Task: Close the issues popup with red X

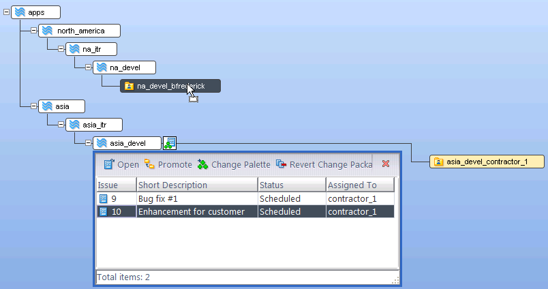Action: [x=386, y=164]
